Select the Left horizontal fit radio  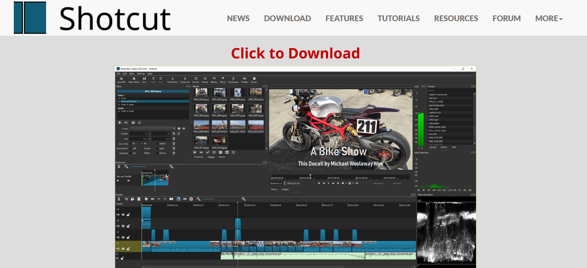pyautogui.click(x=131, y=149)
